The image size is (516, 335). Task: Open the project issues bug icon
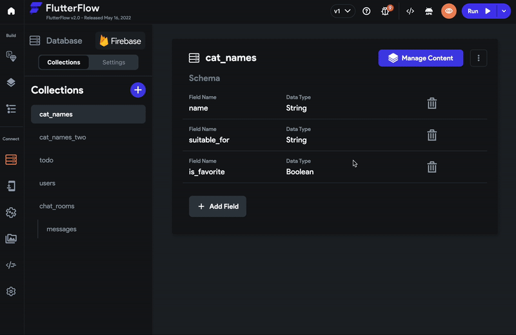point(385,11)
